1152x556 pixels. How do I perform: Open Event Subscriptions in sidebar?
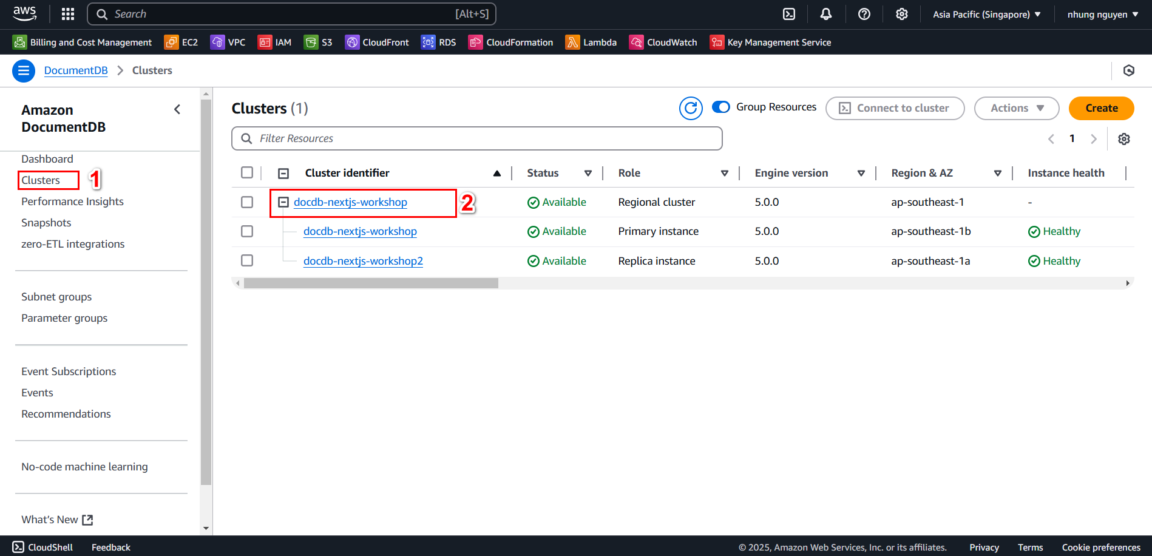tap(69, 371)
